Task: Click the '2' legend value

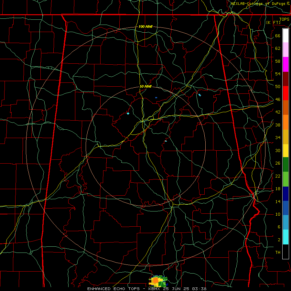Action: point(279,240)
